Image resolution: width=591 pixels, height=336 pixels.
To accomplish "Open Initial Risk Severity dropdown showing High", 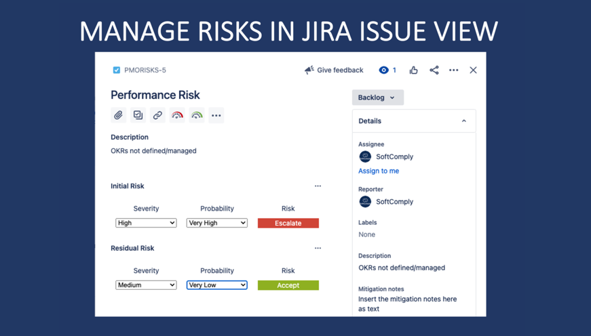I will point(146,223).
